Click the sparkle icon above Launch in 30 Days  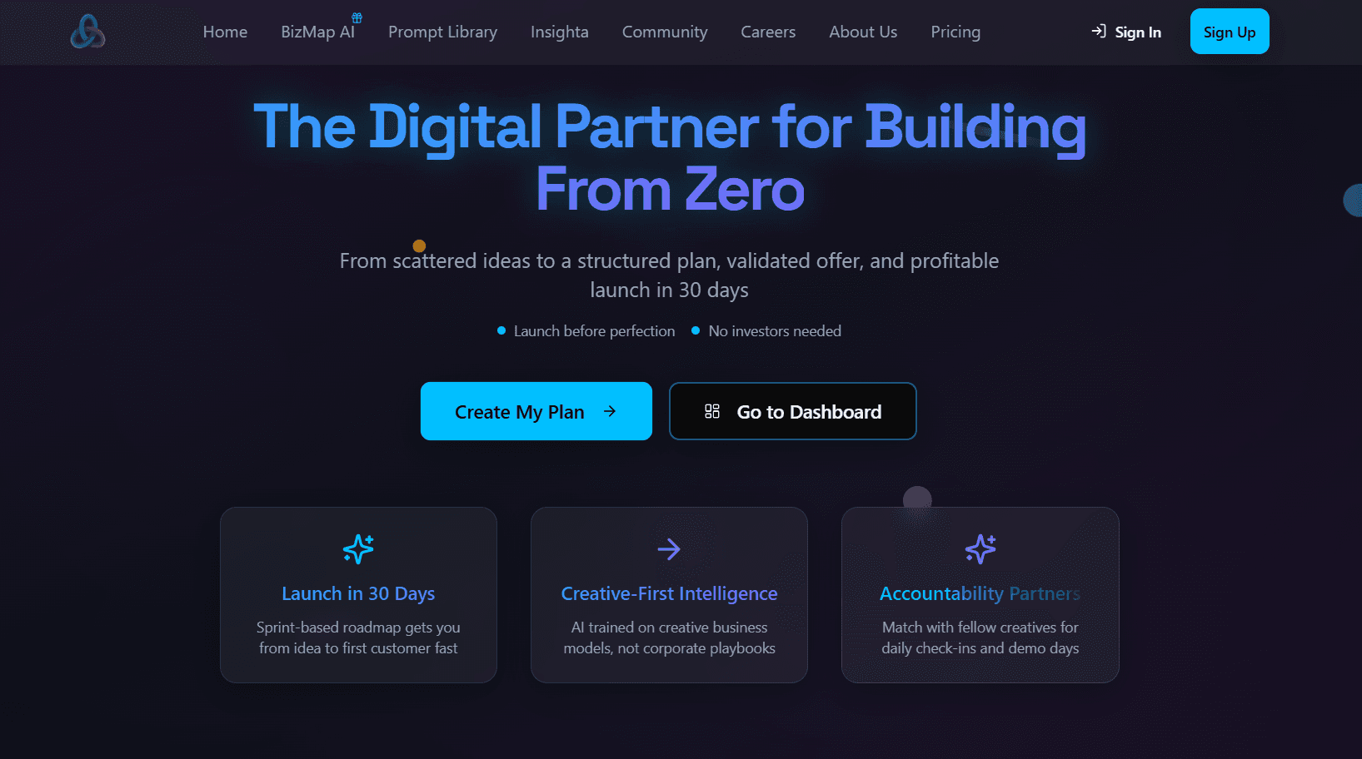tap(358, 548)
